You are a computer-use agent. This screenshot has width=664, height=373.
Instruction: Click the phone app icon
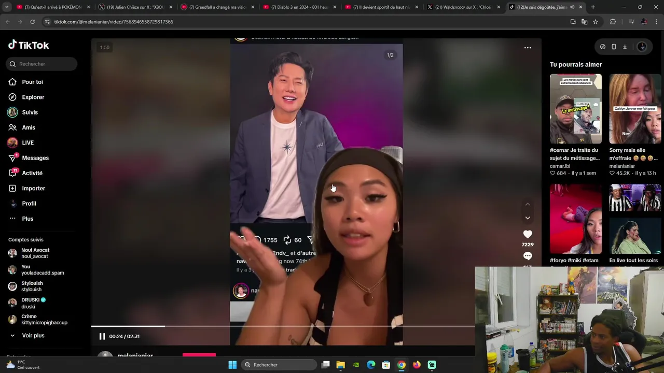pyautogui.click(x=614, y=47)
